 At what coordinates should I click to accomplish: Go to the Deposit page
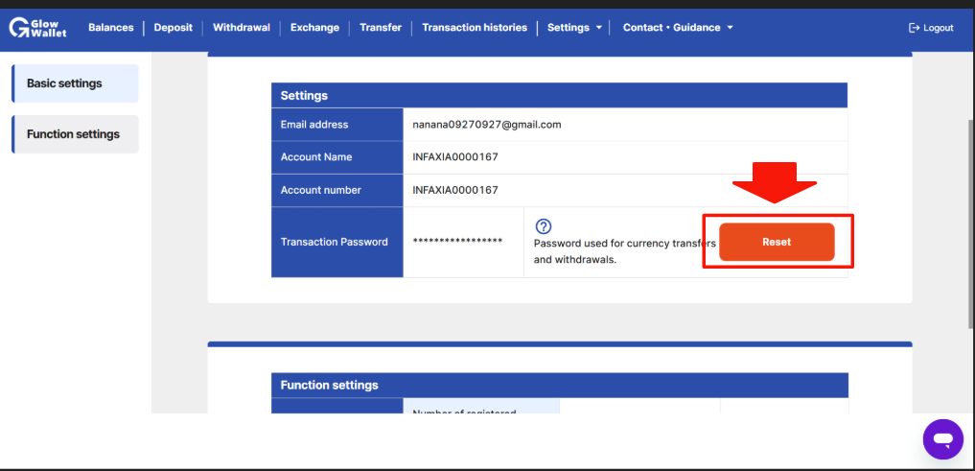173,28
